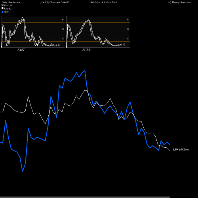Click the blue OBV legend swatch
Image resolution: width=198 pixels, height=198 pixels.
[x=2, y=12]
